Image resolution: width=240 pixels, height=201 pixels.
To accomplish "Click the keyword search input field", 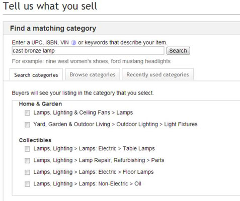I will 88,51.
